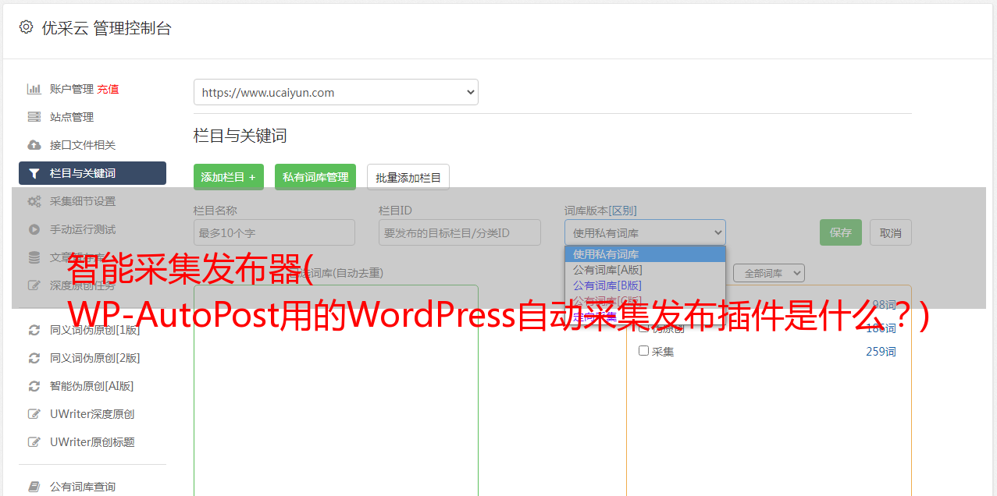Click the 批量添加栏目 button
This screenshot has width=997, height=496.
tap(408, 177)
